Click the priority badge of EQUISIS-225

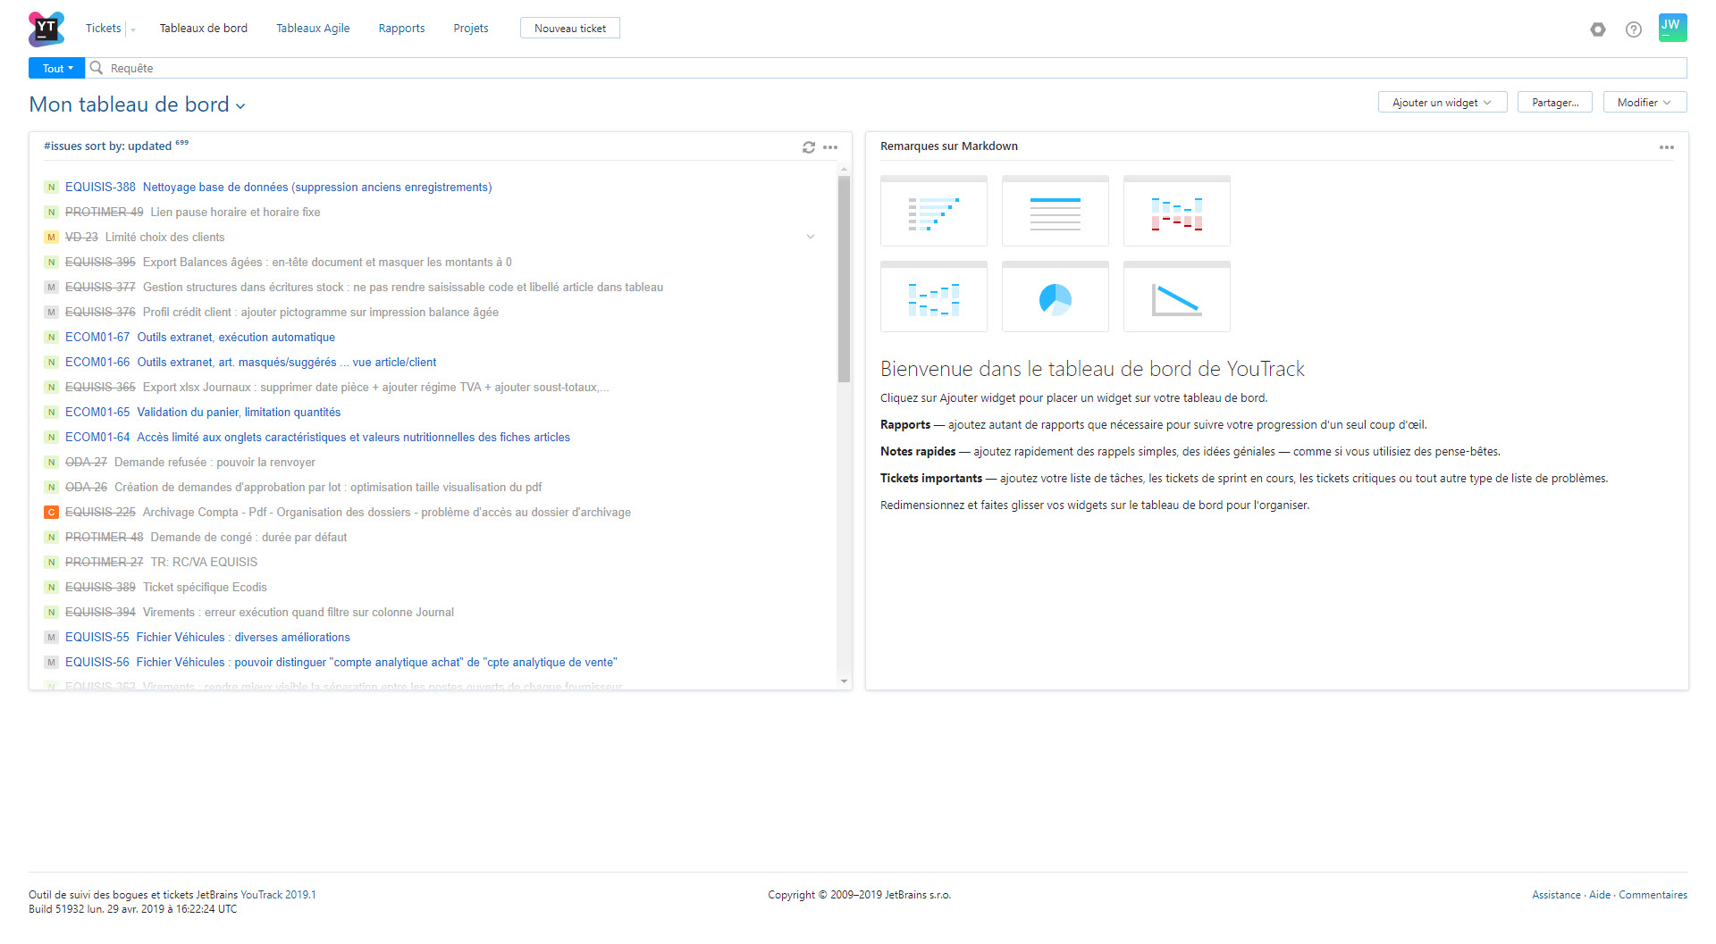click(51, 513)
